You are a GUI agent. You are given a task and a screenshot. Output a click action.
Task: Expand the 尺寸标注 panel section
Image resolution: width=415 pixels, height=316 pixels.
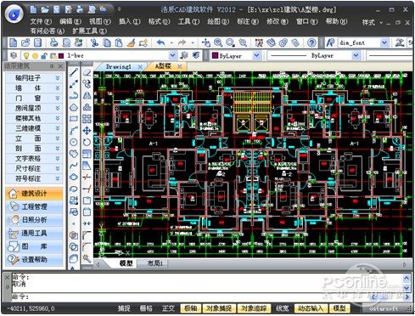34,168
